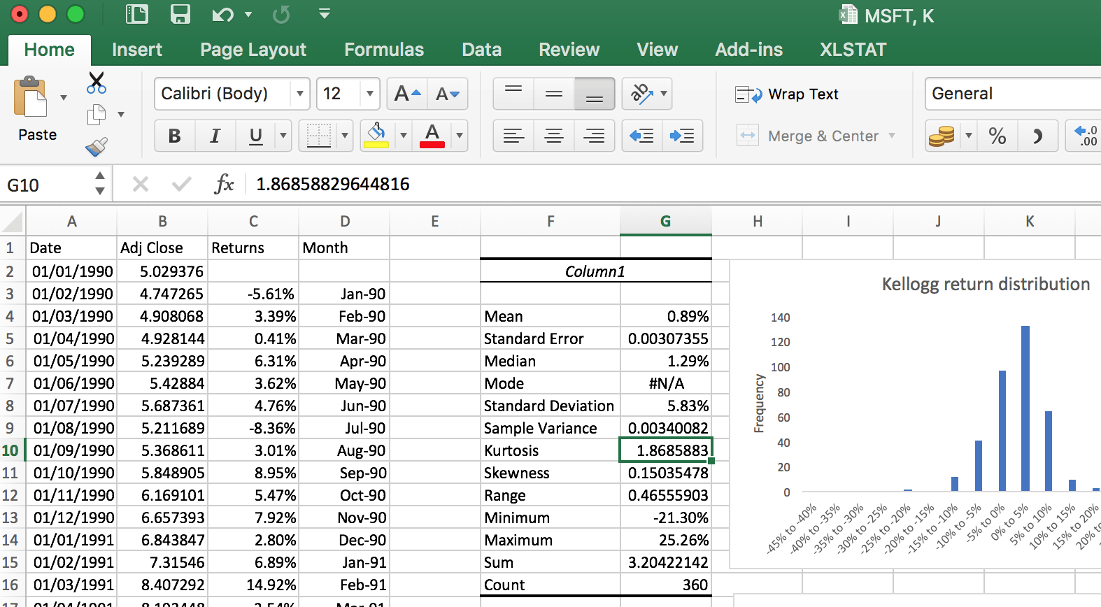Viewport: 1101px width, 607px height.
Task: Select Top Align icon
Action: click(x=513, y=94)
